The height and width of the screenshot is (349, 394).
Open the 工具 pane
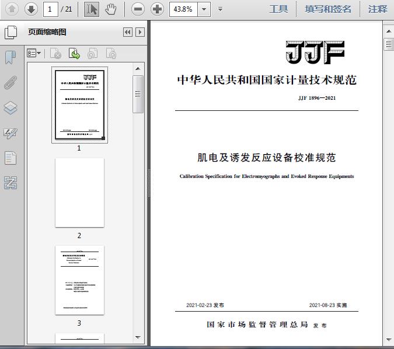(278, 9)
